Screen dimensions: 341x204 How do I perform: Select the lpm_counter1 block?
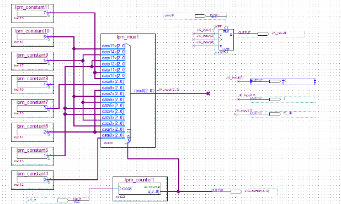click(x=140, y=189)
